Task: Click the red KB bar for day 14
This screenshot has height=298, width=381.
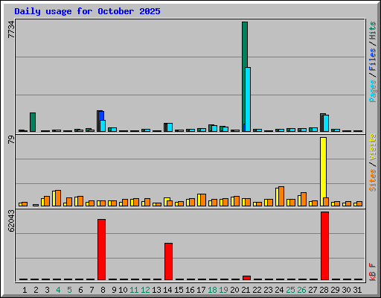Action: point(169,261)
